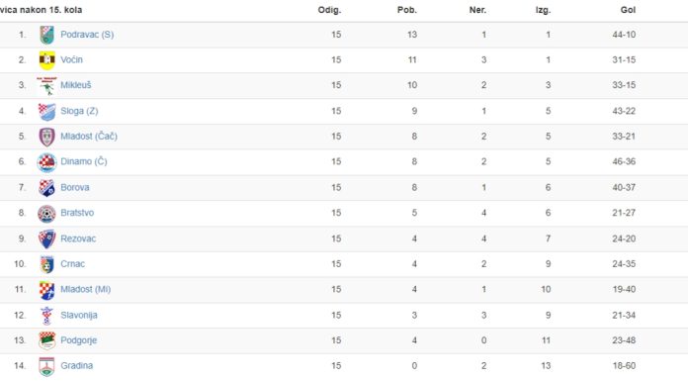Click the Sloga (Z) club crest
Image resolution: width=688 pixels, height=381 pixels.
pyautogui.click(x=46, y=111)
